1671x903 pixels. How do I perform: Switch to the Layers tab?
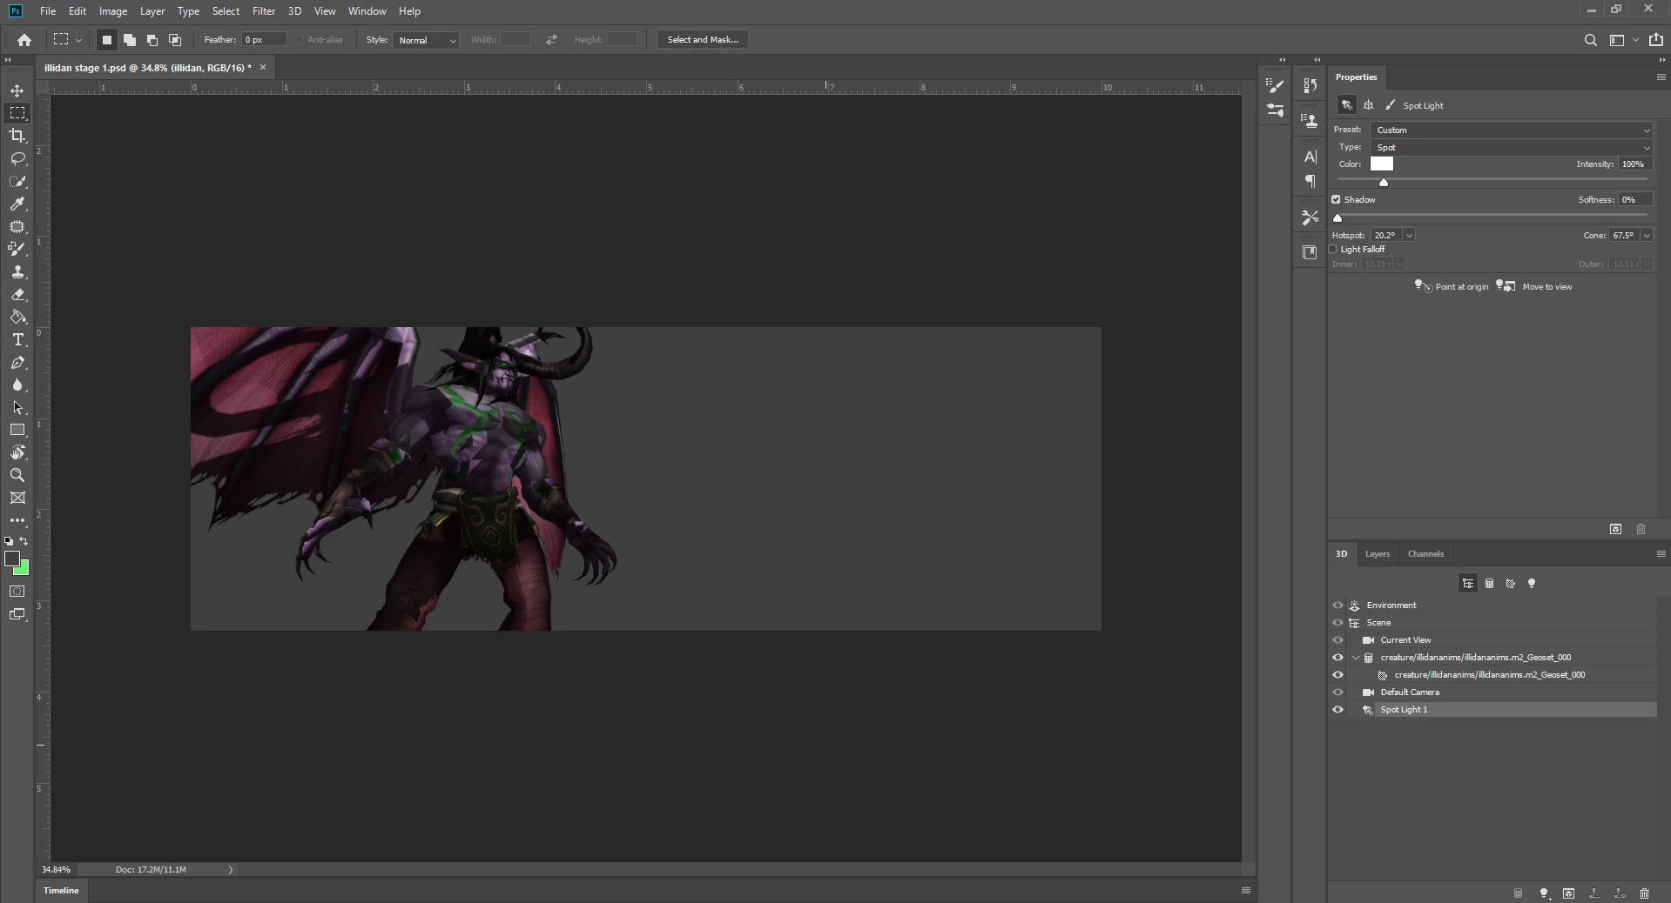tap(1378, 554)
